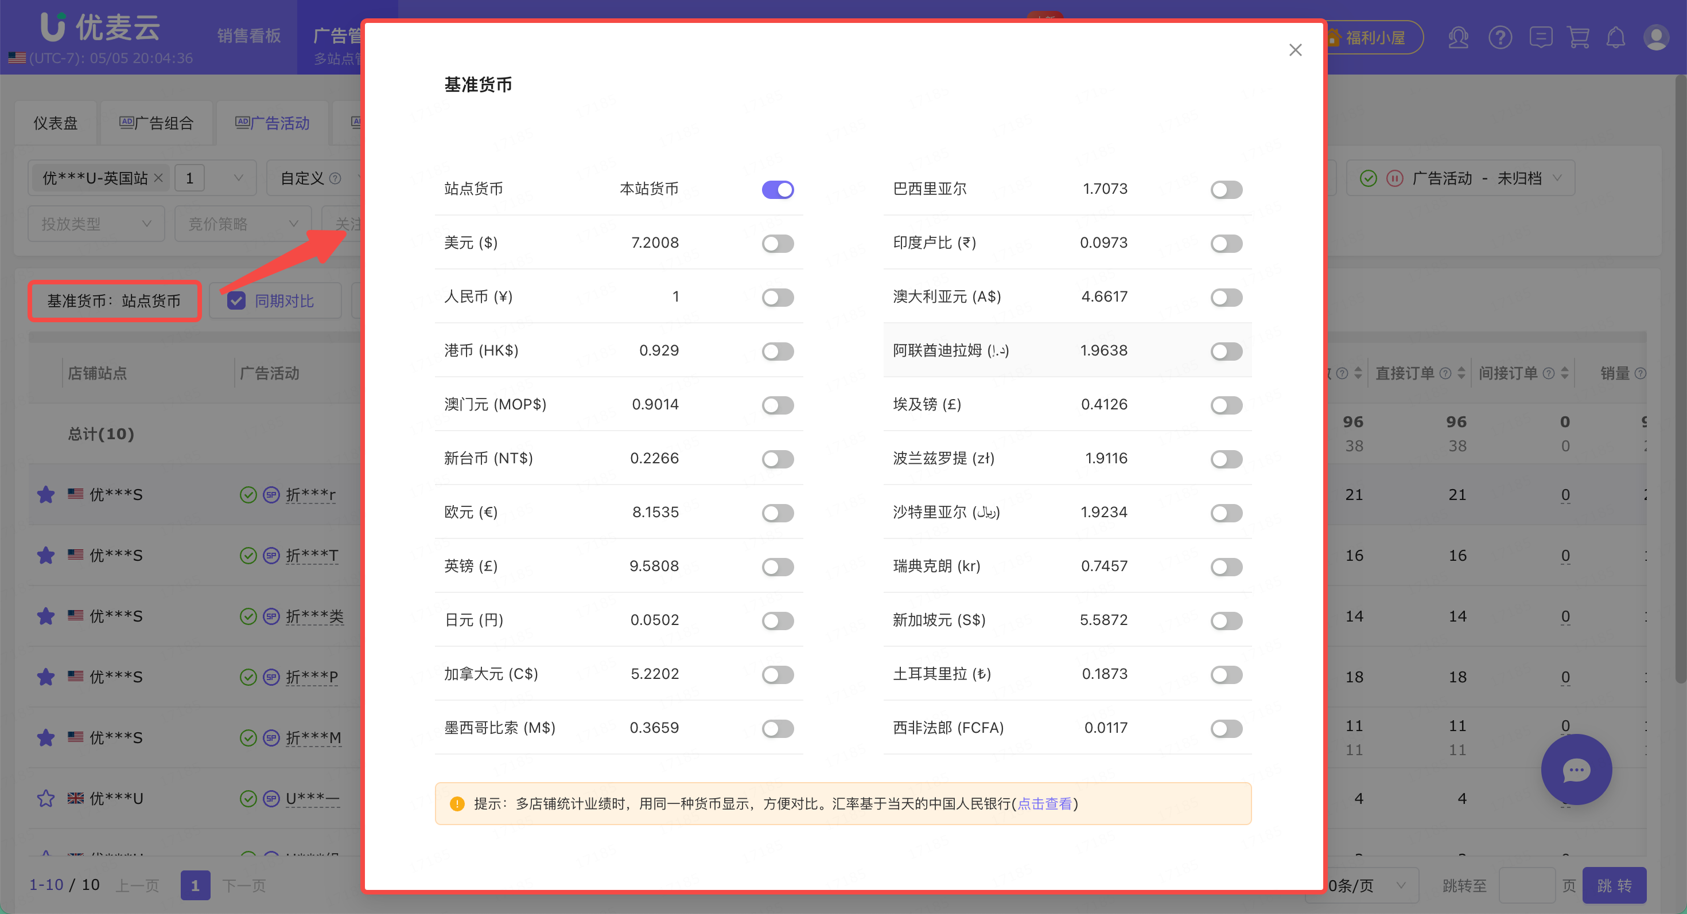This screenshot has height=914, width=1687.
Task: Switch on the 墨西哥比索 (M$) toggle
Action: (778, 728)
